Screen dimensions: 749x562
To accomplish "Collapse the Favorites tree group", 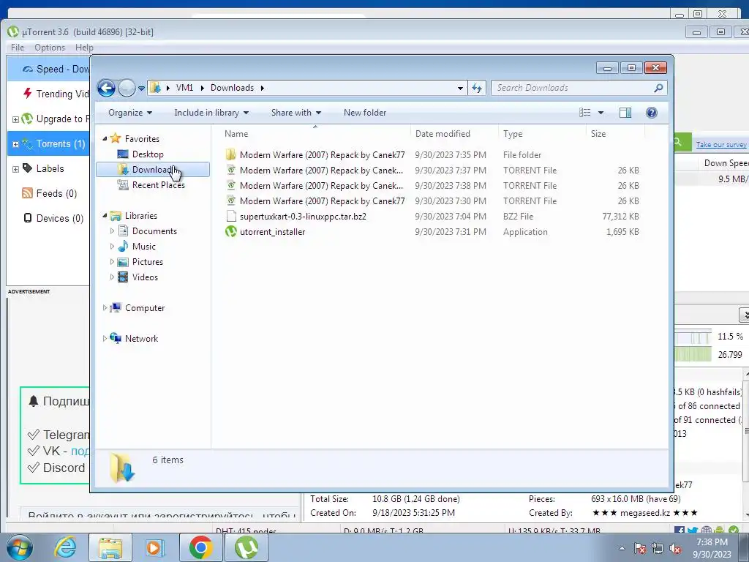I will coord(105,138).
